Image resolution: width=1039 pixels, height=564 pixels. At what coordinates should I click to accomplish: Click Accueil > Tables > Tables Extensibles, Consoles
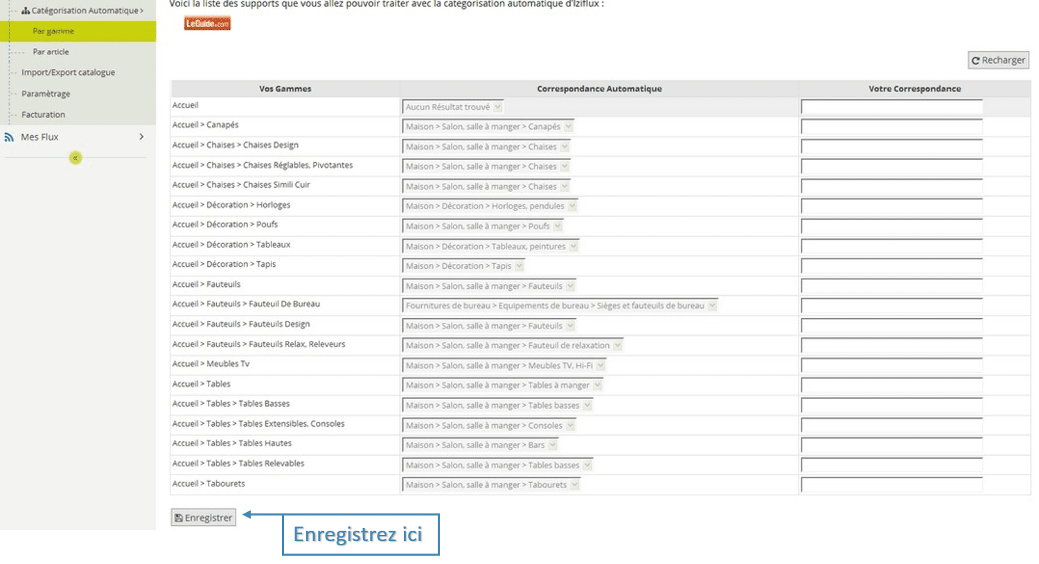(258, 423)
